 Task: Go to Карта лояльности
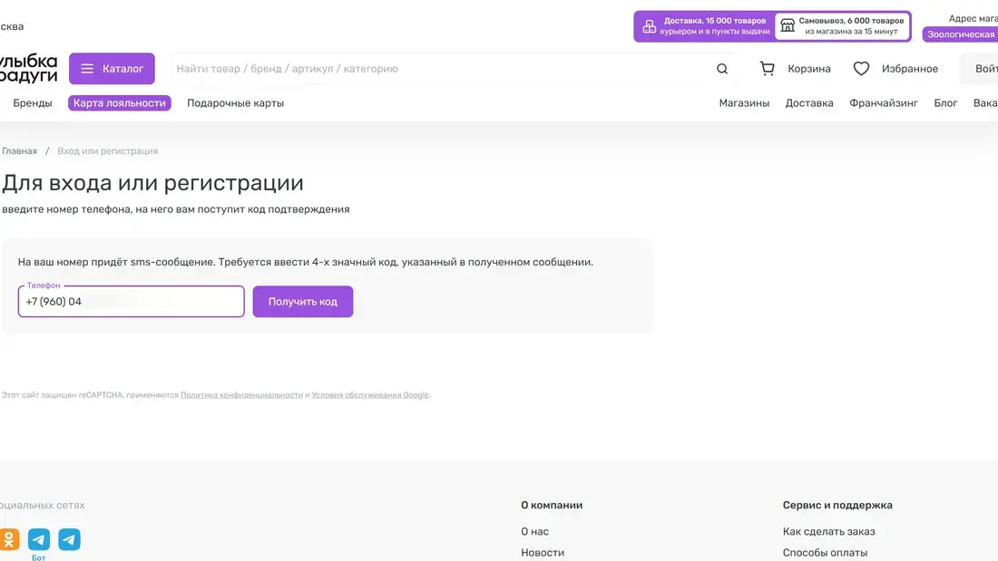click(120, 102)
